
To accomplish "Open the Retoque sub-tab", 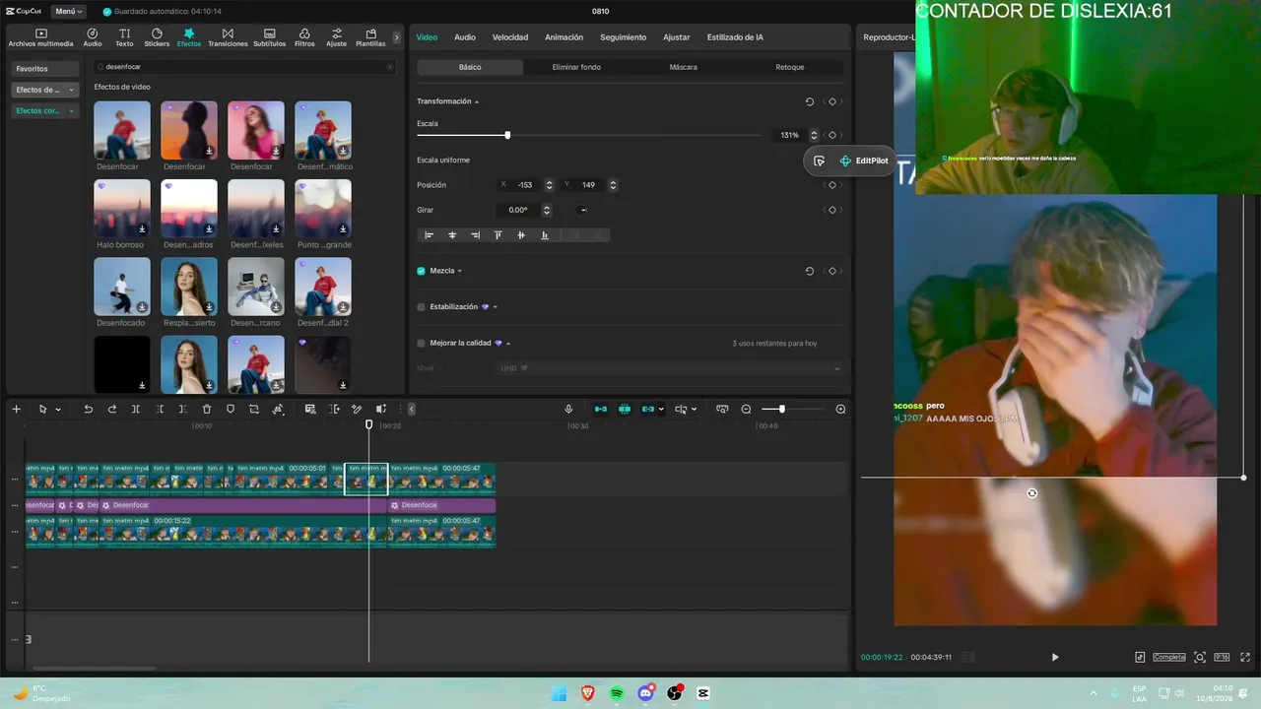I will [790, 67].
